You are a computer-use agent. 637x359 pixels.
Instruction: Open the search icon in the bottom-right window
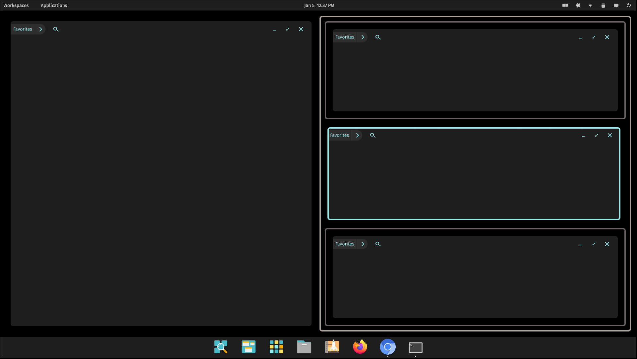point(378,244)
